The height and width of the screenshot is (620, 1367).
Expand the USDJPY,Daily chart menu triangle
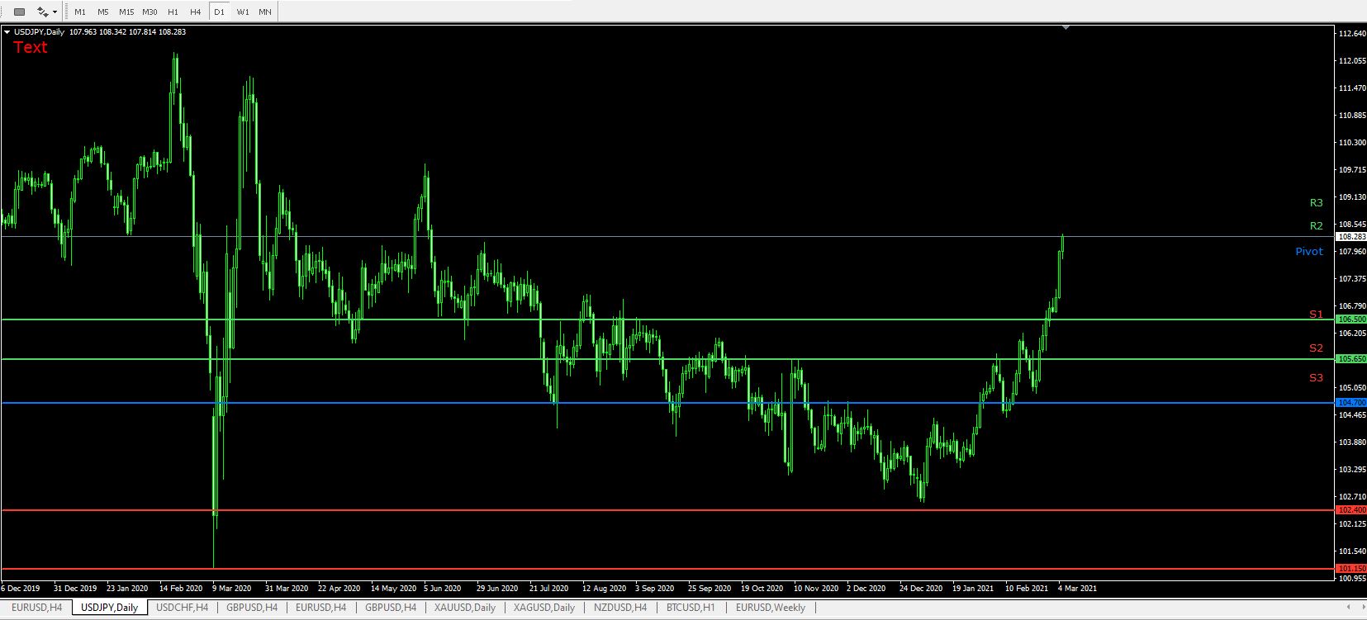tap(7, 32)
